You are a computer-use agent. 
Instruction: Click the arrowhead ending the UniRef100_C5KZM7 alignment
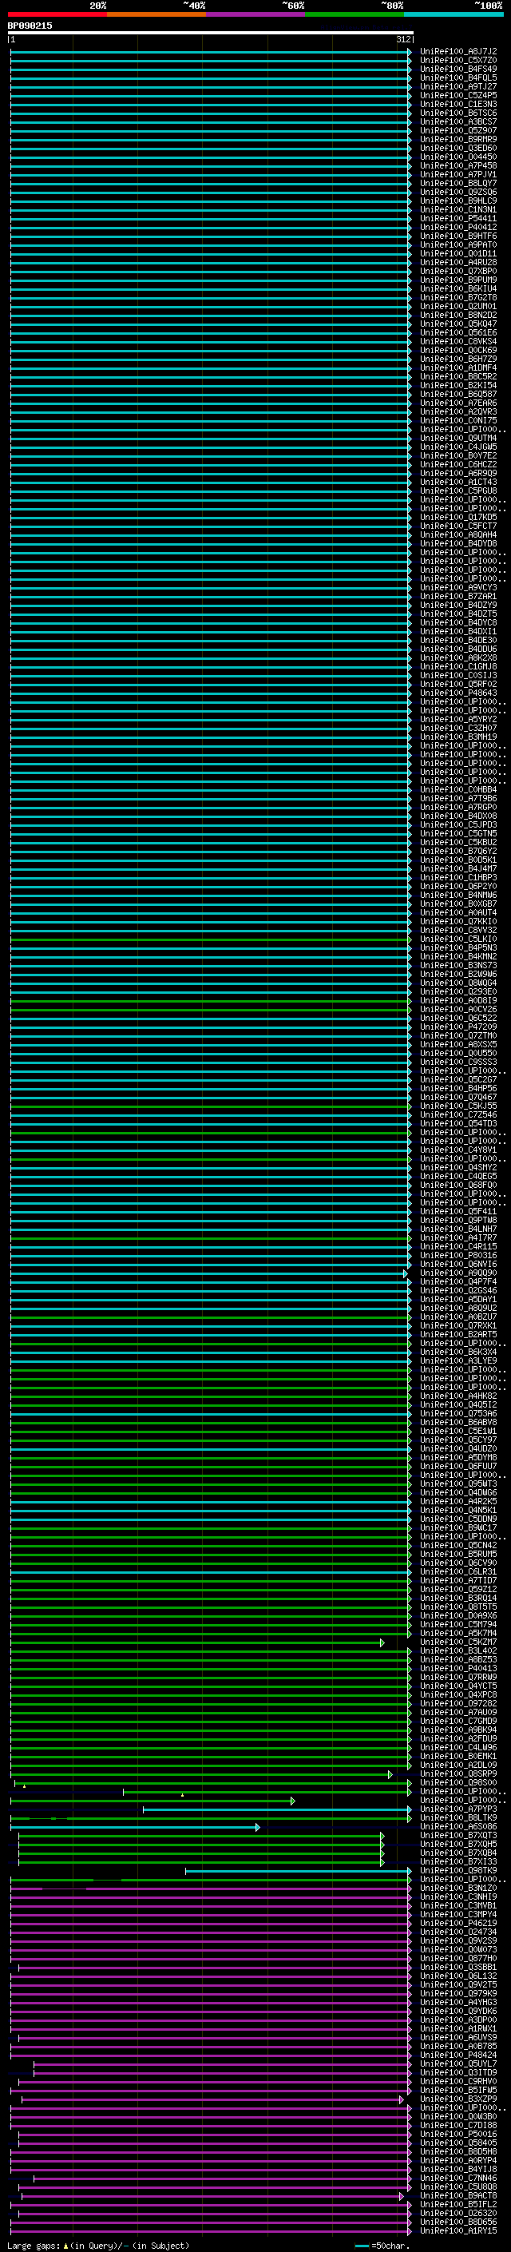[x=382, y=1642]
